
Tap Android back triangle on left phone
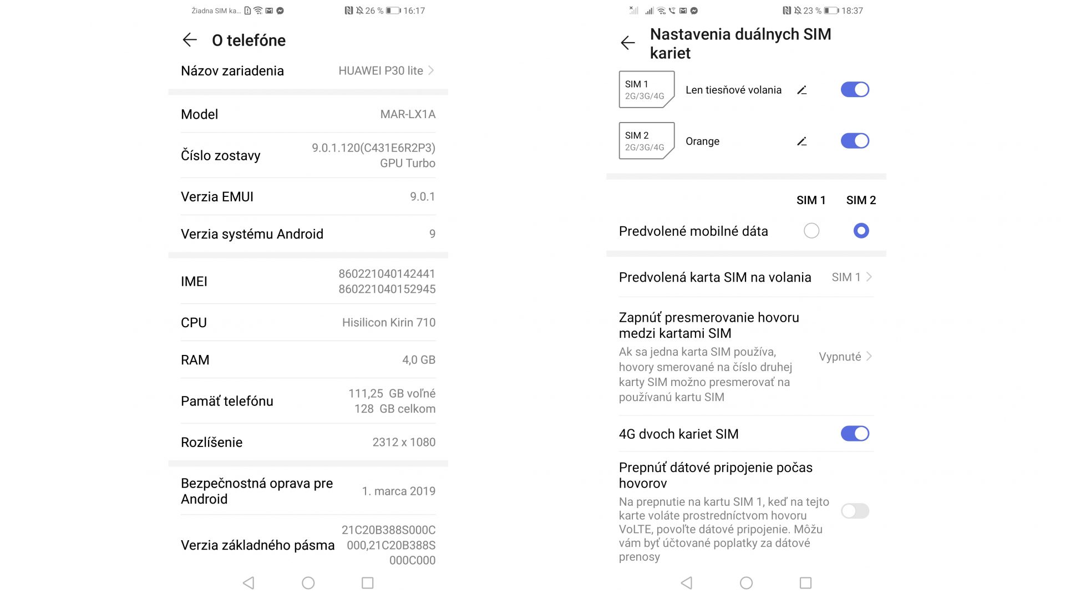point(248,583)
